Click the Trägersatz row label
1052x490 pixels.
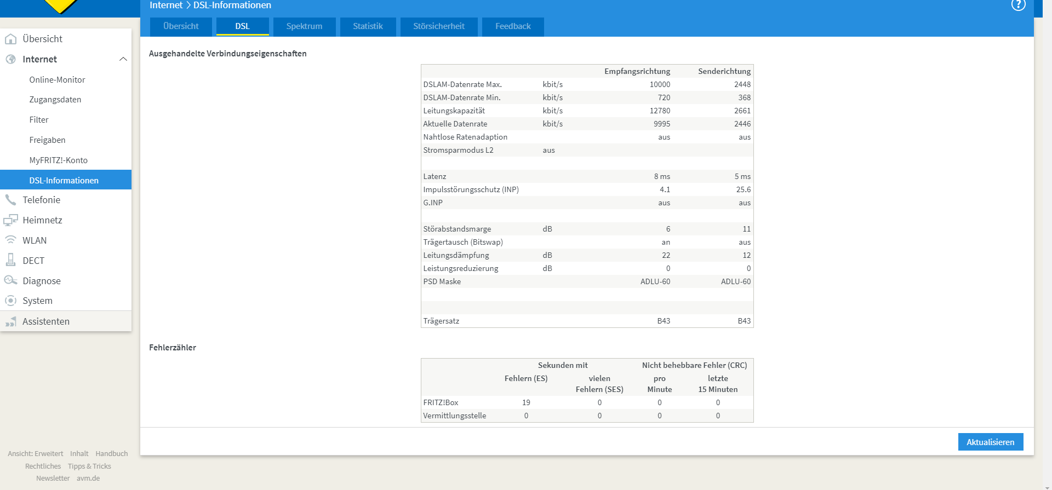[x=441, y=321]
